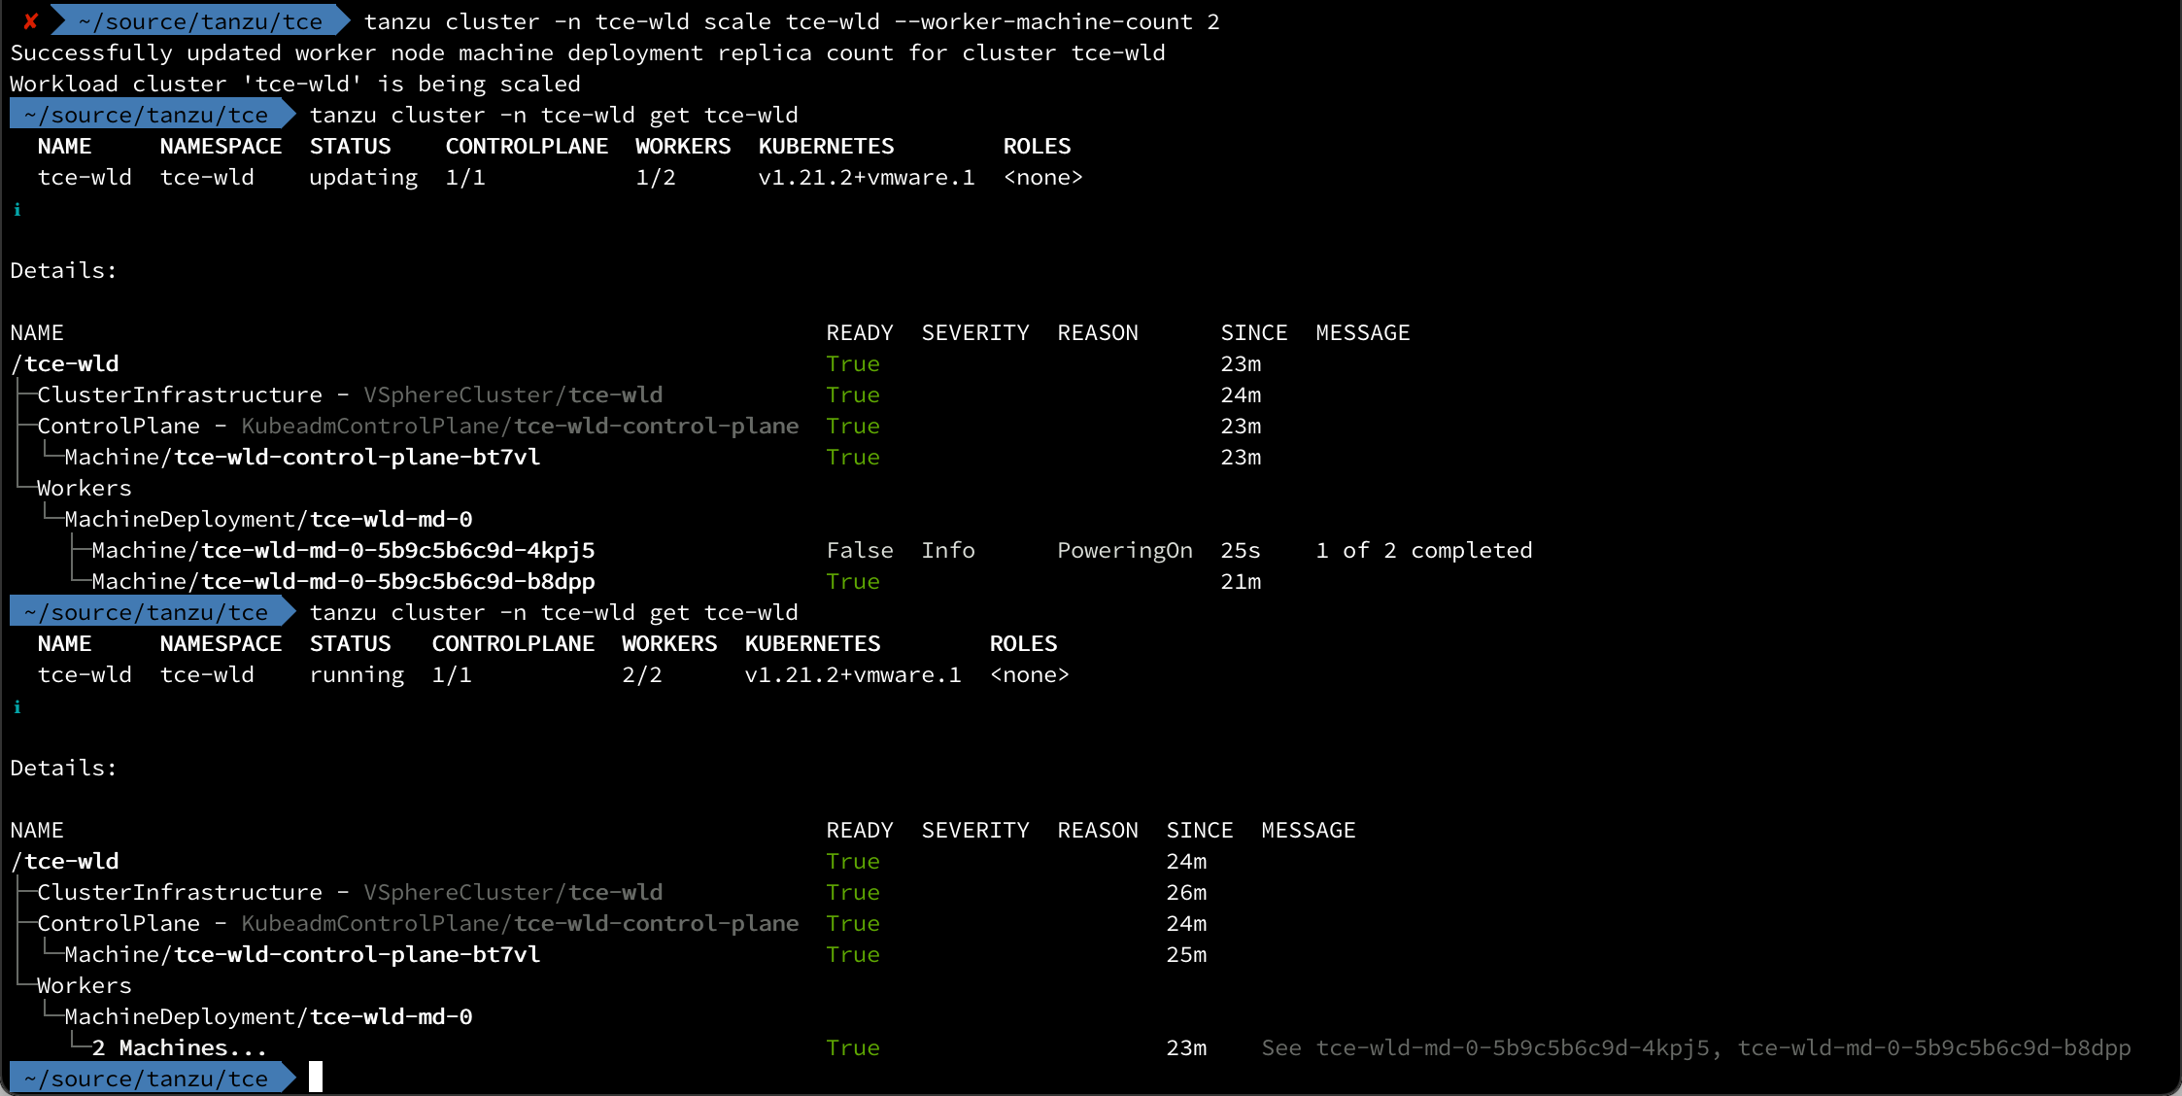Click the first 'KUBERNETES' column header
This screenshot has height=1096, width=2182.
tap(826, 147)
